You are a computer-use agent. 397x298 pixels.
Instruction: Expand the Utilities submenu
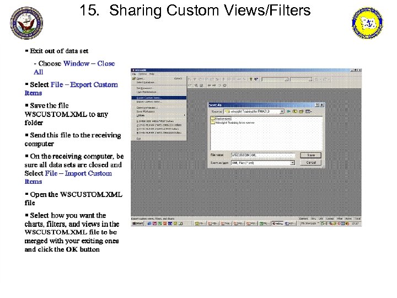[159, 115]
